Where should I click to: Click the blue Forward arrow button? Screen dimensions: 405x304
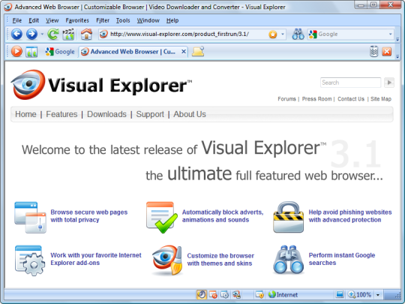[x=31, y=34]
